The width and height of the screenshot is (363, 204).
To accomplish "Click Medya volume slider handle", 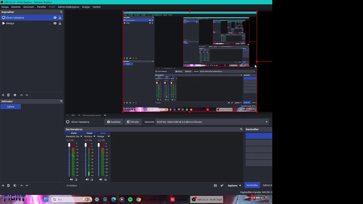I will pyautogui.click(x=99, y=145).
